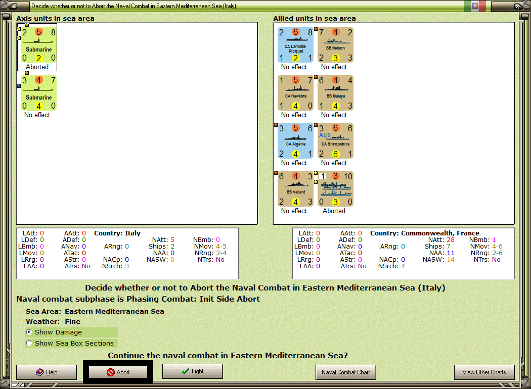This screenshot has width=531, height=389.
Task: Click the Allied ATrs value No
Action: point(362,266)
